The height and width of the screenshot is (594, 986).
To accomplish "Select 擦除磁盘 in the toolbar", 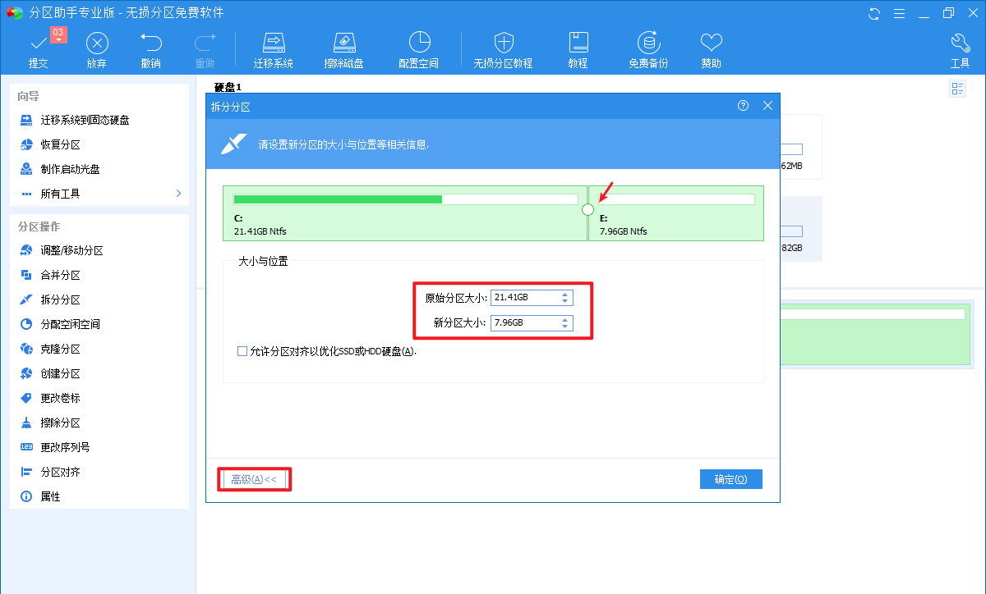I will [x=343, y=51].
